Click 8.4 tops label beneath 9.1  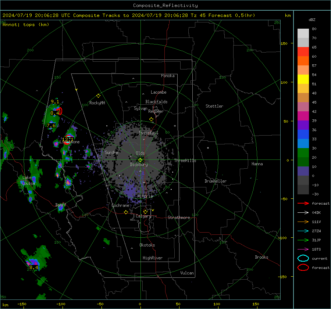(x=55, y=113)
